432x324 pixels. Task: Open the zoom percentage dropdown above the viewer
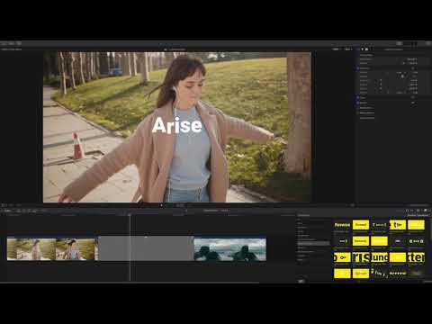pyautogui.click(x=336, y=49)
